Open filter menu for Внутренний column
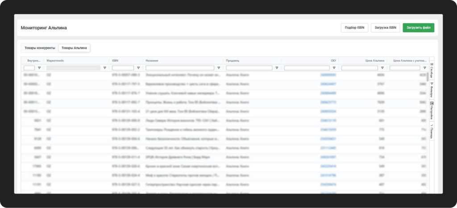Viewport: 457px width, 208px height. tap(39, 68)
